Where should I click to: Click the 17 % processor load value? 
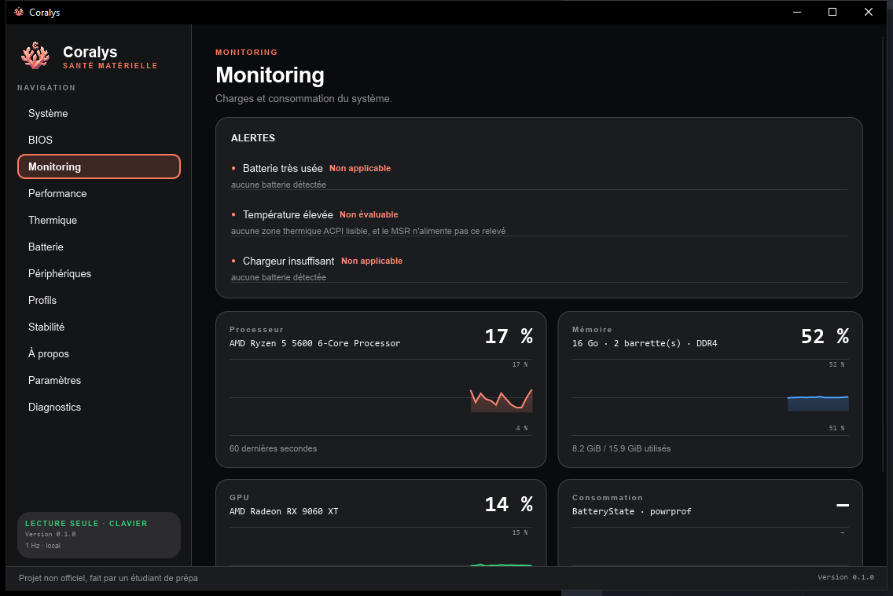[x=509, y=336]
